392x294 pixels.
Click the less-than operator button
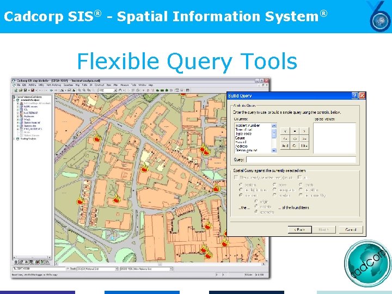pyautogui.click(x=285, y=131)
